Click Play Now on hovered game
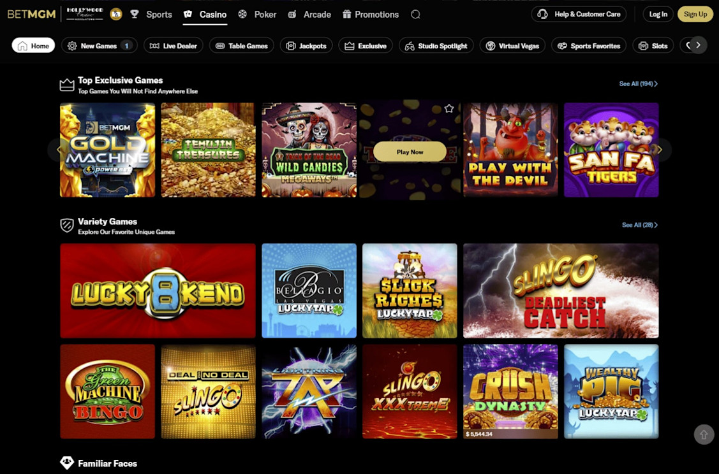The width and height of the screenshot is (719, 474). point(410,152)
